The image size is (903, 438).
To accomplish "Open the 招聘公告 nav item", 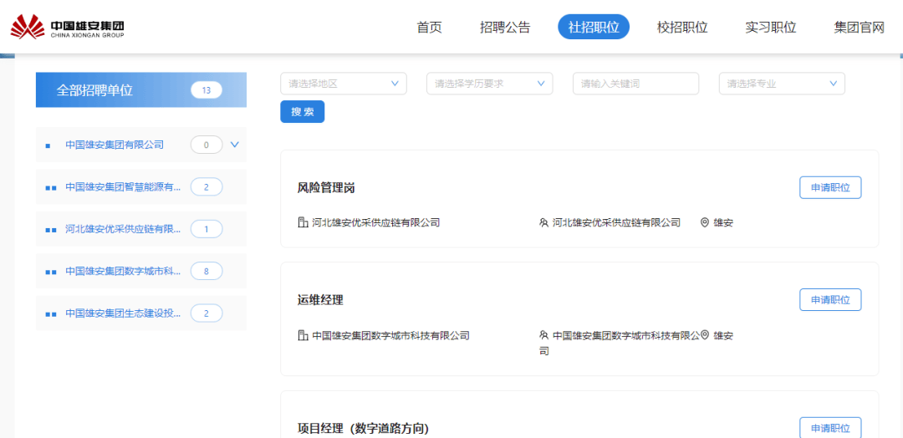I will (x=505, y=27).
